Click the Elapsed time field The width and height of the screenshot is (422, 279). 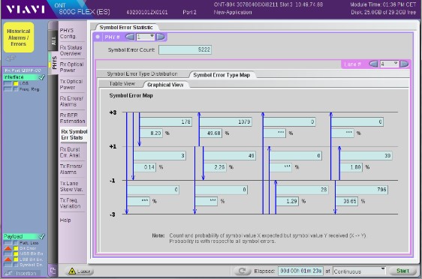tap(300, 271)
